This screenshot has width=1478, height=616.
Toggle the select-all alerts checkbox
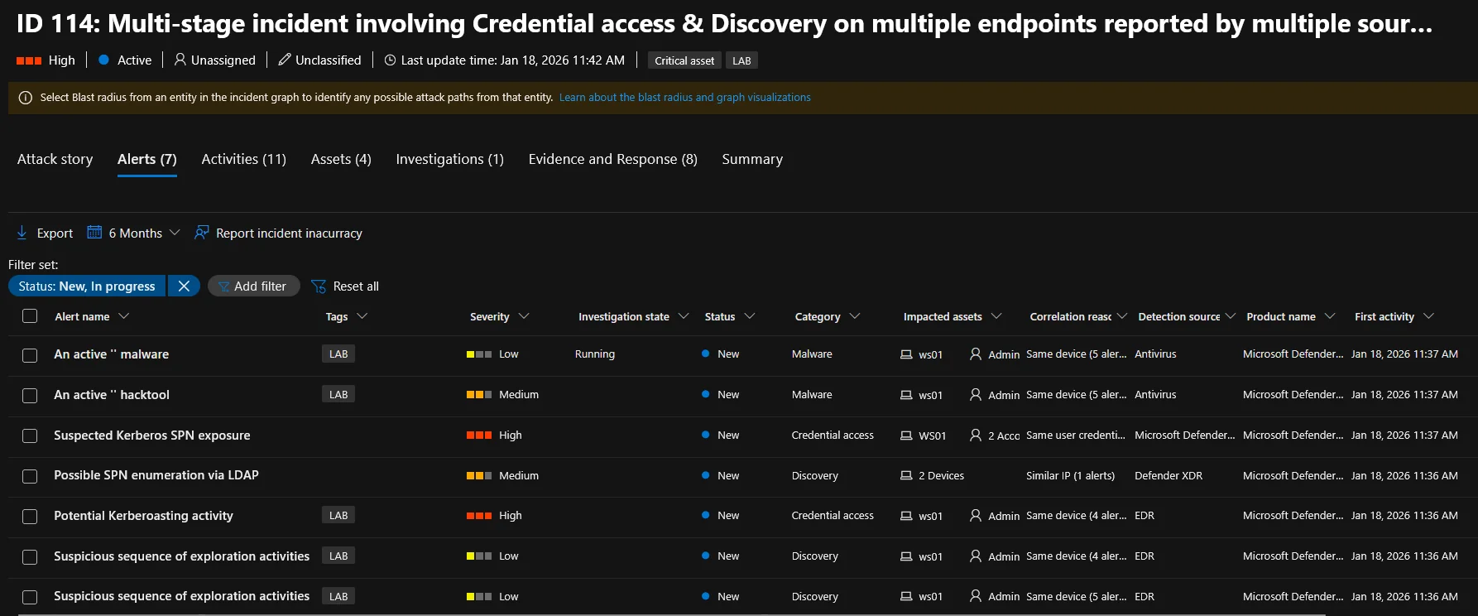click(30, 316)
